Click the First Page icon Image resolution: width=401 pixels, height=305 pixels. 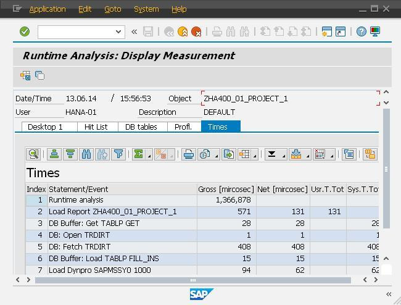265,31
